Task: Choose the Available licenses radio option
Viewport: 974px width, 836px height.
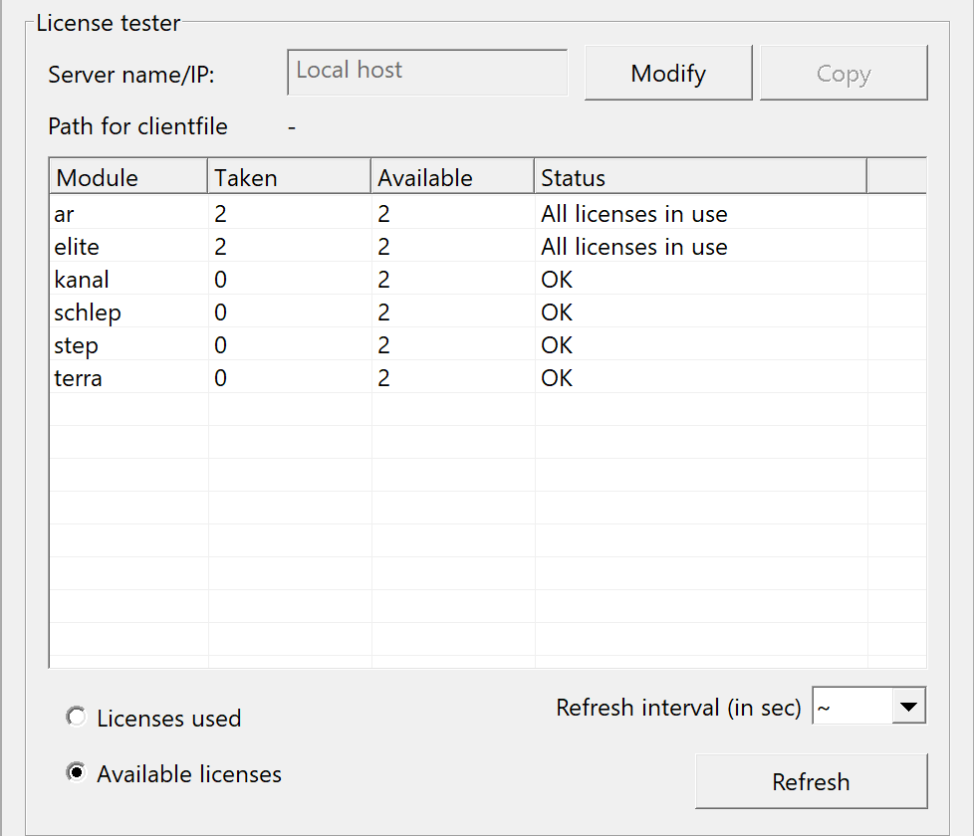Action: pyautogui.click(x=76, y=774)
